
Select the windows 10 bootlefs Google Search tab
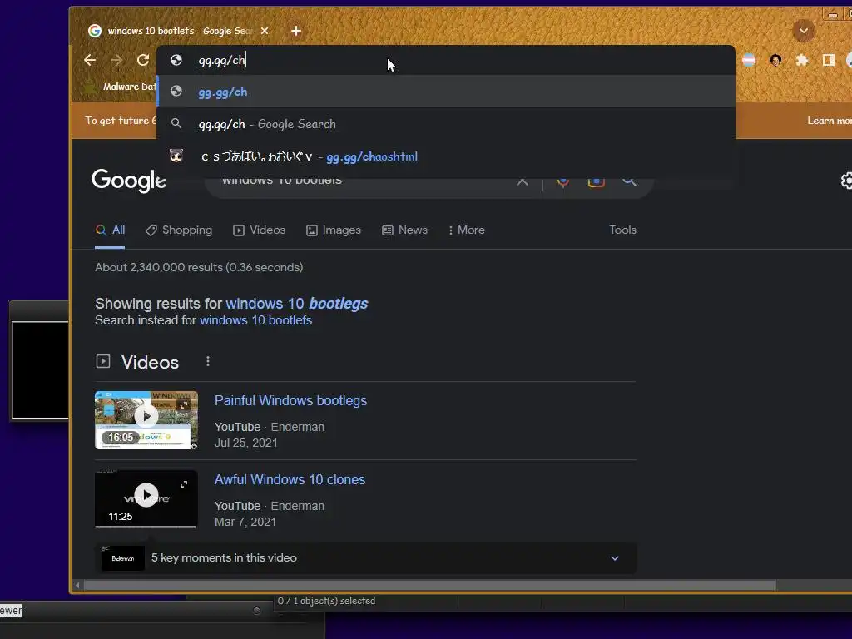[180, 31]
